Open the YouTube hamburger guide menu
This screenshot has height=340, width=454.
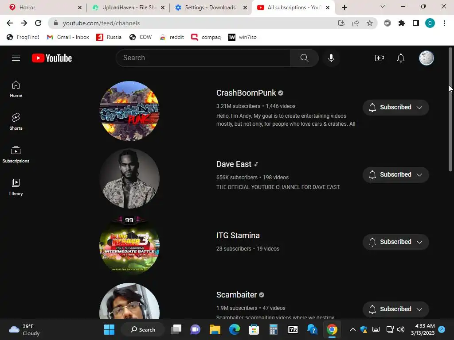tap(16, 58)
